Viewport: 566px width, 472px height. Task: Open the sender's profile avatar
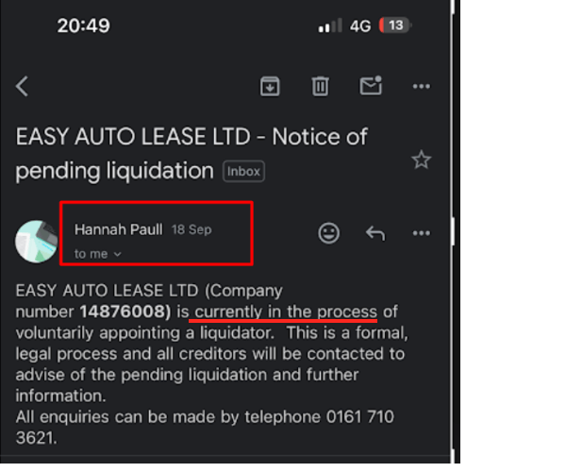[37, 242]
